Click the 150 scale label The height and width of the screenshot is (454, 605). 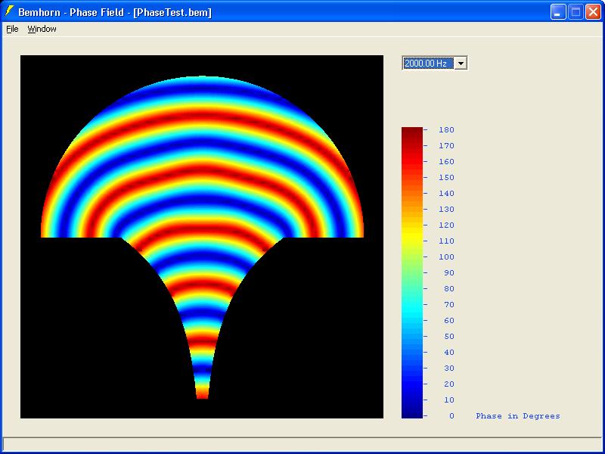pos(446,177)
